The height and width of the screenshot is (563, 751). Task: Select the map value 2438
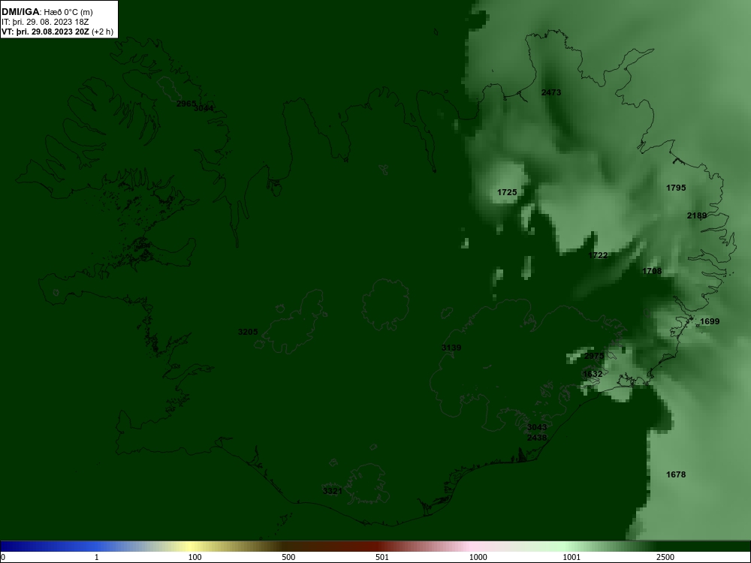(x=536, y=438)
